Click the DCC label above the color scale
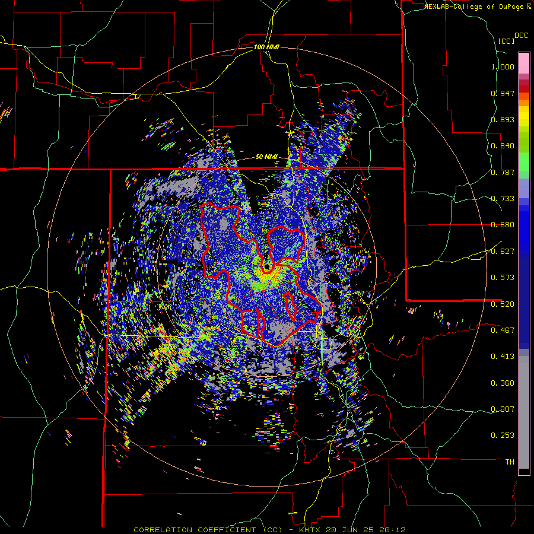The image size is (534, 534). [521, 36]
